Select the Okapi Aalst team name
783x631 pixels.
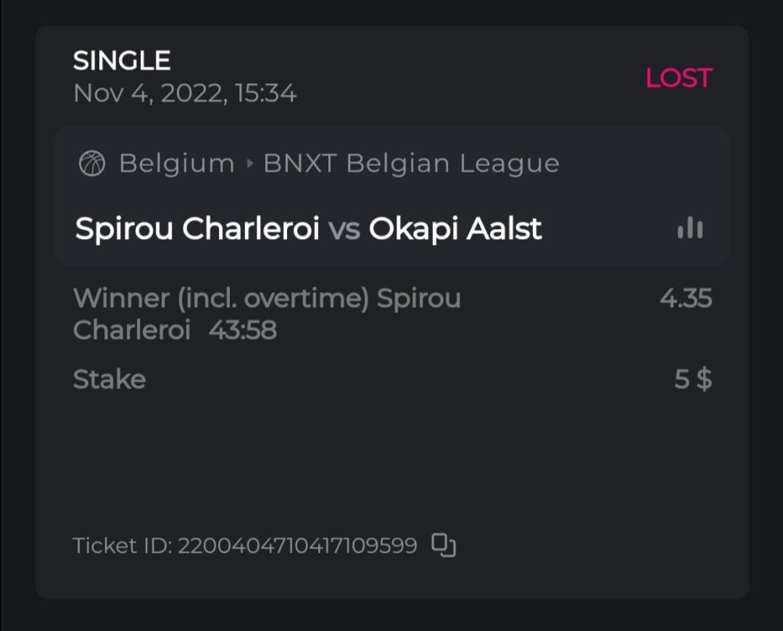pyautogui.click(x=455, y=229)
